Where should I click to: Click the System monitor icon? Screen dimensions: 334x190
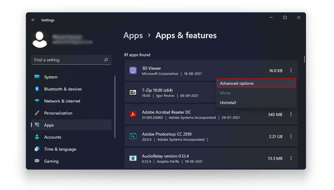pyautogui.click(x=37, y=77)
